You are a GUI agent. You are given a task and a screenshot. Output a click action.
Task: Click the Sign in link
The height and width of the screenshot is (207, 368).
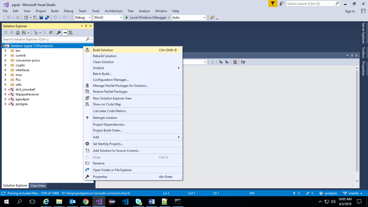[x=350, y=11]
